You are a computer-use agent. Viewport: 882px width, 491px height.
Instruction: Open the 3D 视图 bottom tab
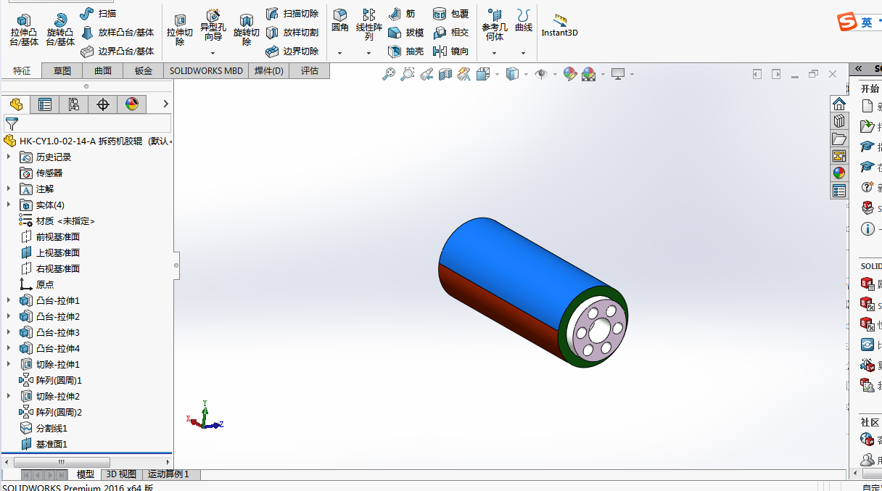click(121, 474)
